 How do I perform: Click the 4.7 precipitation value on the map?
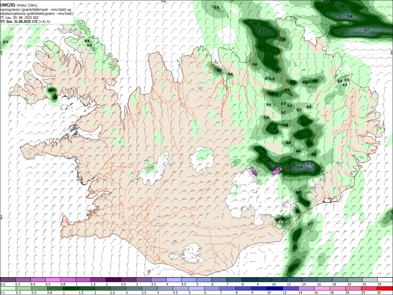click(309, 164)
